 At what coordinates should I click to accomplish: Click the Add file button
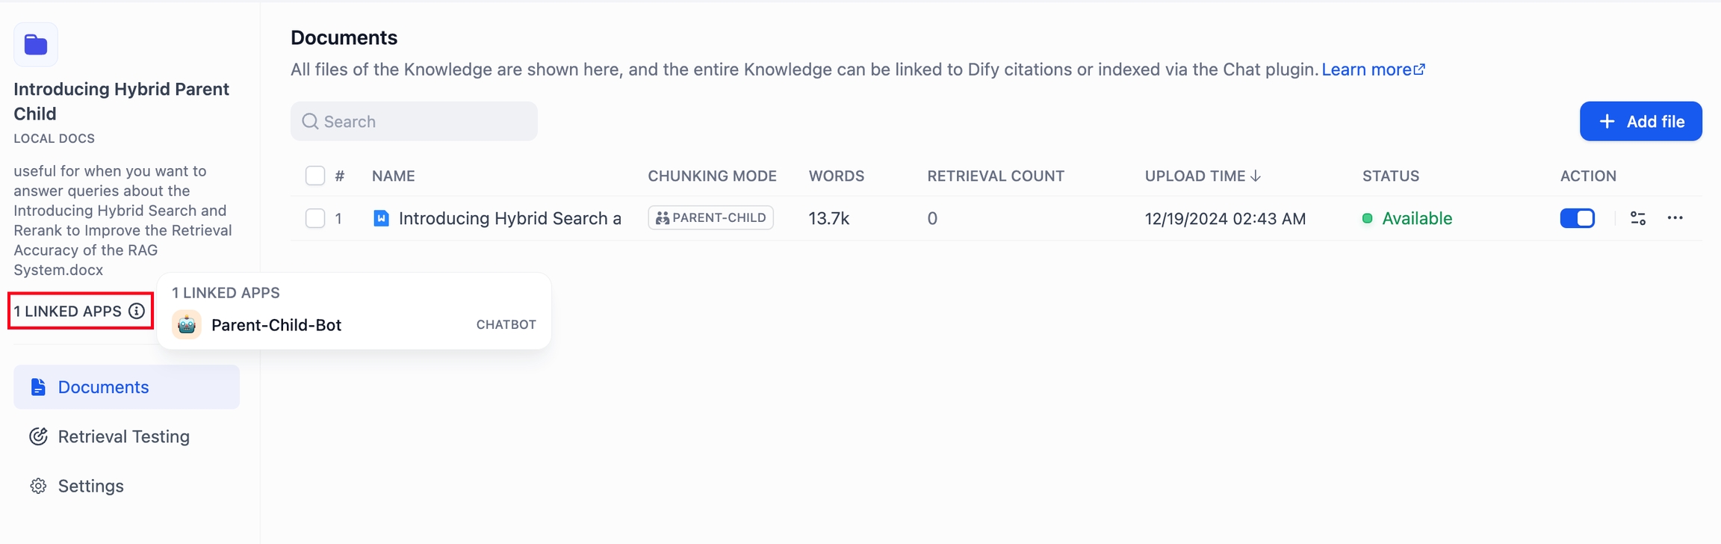coord(1640,121)
